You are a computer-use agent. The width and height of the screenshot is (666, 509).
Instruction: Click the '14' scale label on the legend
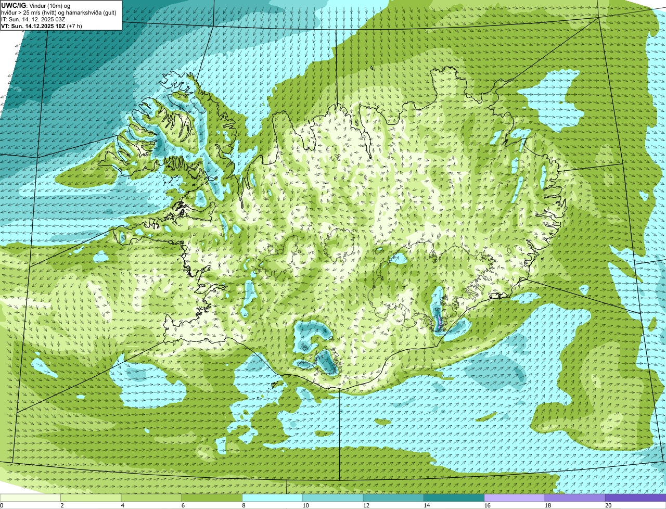click(x=427, y=505)
